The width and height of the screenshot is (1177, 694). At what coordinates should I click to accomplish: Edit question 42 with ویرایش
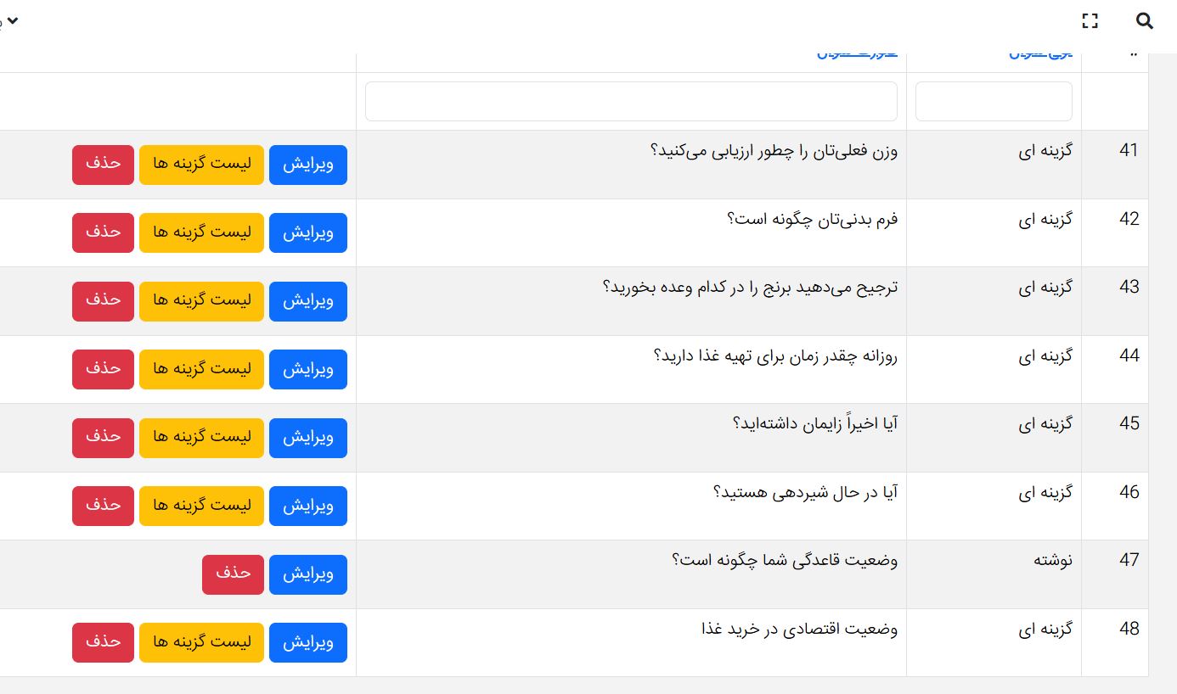(307, 232)
